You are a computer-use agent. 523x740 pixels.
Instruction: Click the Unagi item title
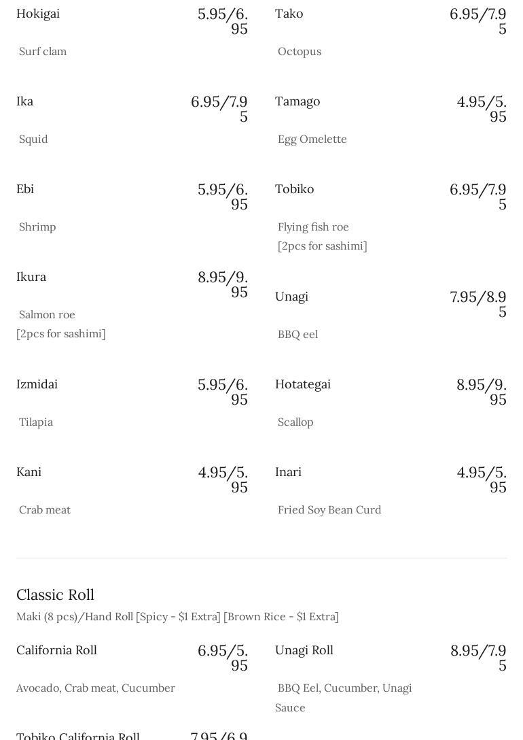pyautogui.click(x=291, y=297)
